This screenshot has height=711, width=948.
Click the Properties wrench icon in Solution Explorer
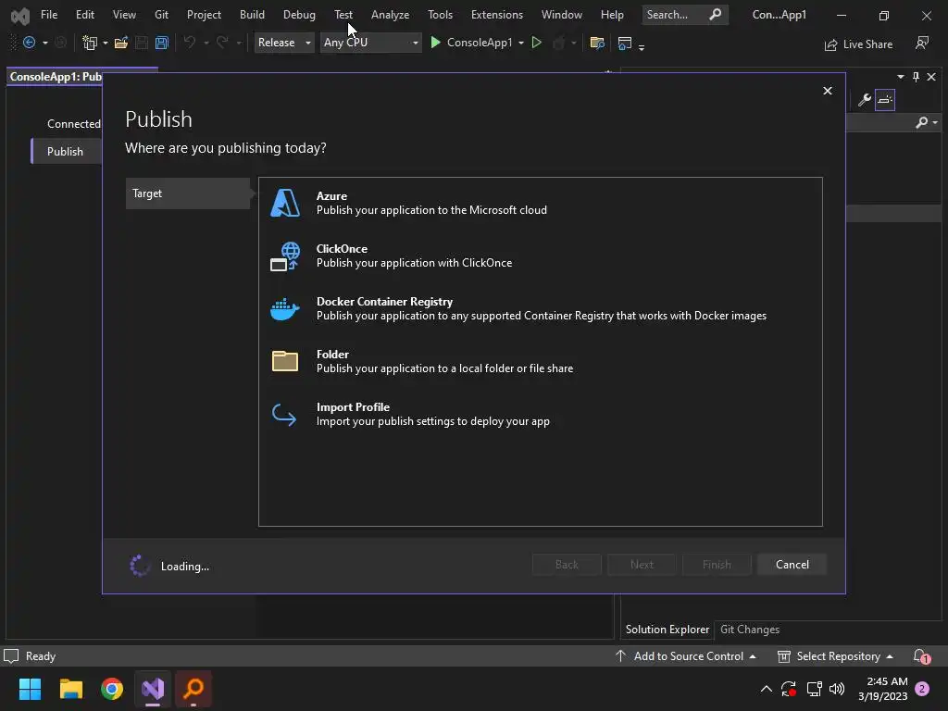pos(865,100)
